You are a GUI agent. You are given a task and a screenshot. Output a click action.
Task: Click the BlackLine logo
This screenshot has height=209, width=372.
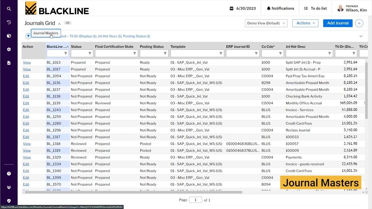pyautogui.click(x=57, y=8)
